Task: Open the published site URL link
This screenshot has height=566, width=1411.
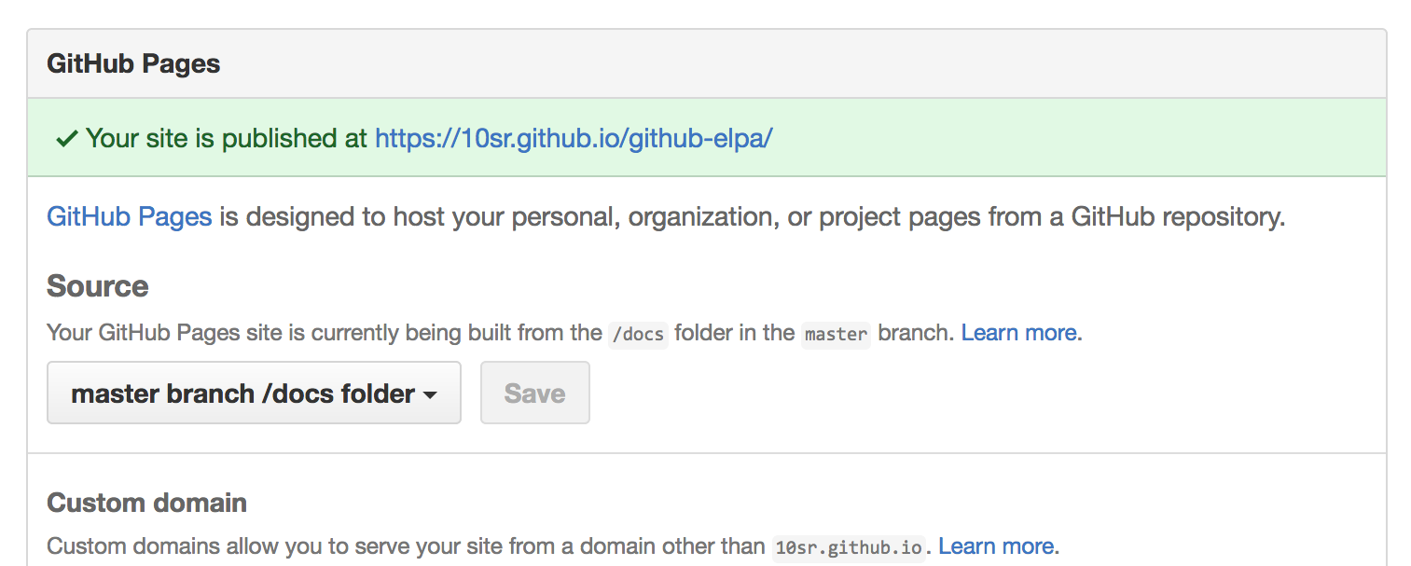Action: pos(574,139)
